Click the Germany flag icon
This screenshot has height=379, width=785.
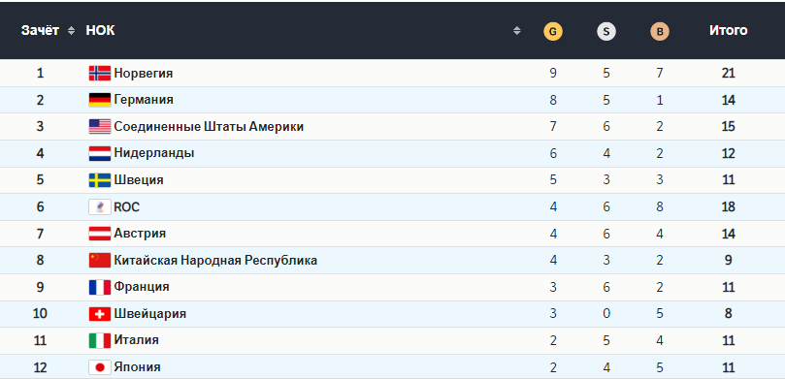point(100,100)
